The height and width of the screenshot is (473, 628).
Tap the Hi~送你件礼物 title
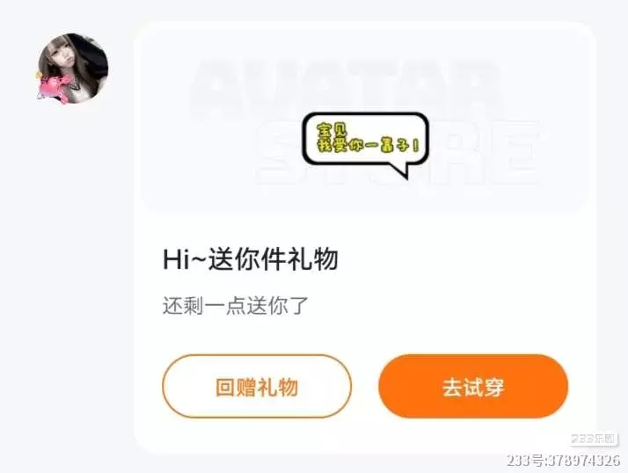(x=251, y=259)
